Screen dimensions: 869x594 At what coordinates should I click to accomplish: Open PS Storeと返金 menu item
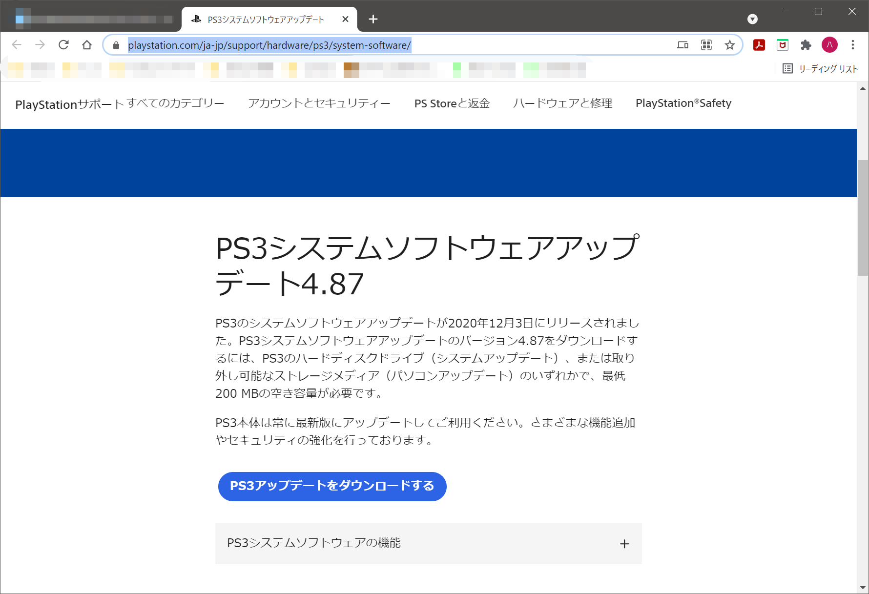pos(452,103)
